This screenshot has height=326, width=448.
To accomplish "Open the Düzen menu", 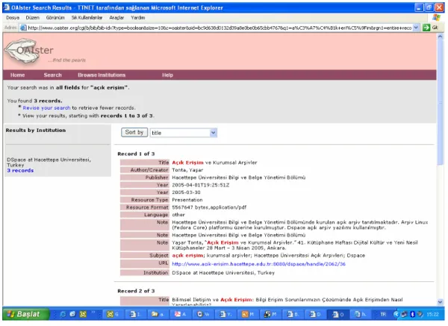I will [x=33, y=18].
